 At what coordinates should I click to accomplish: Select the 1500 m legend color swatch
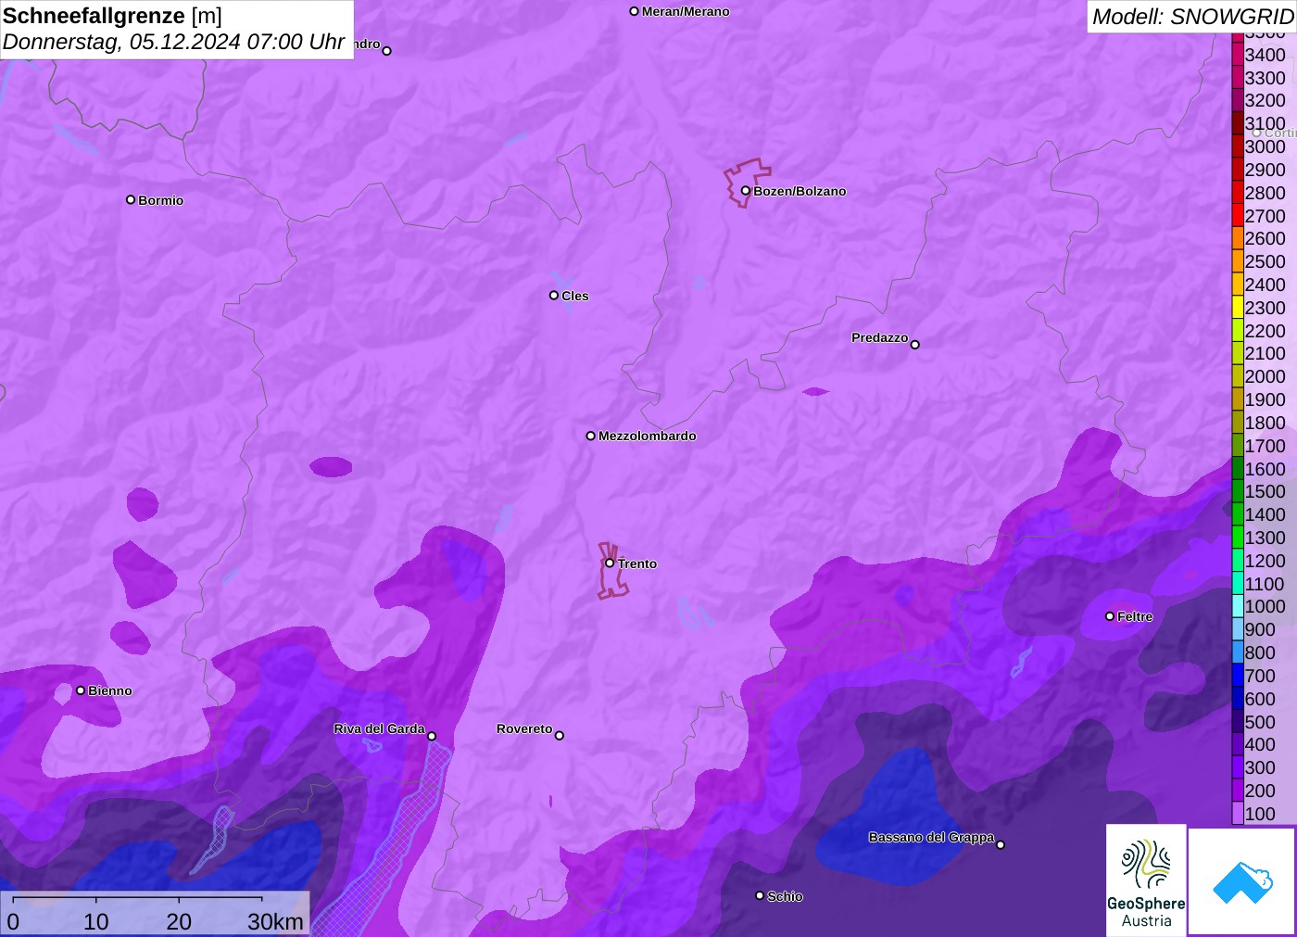point(1238,491)
